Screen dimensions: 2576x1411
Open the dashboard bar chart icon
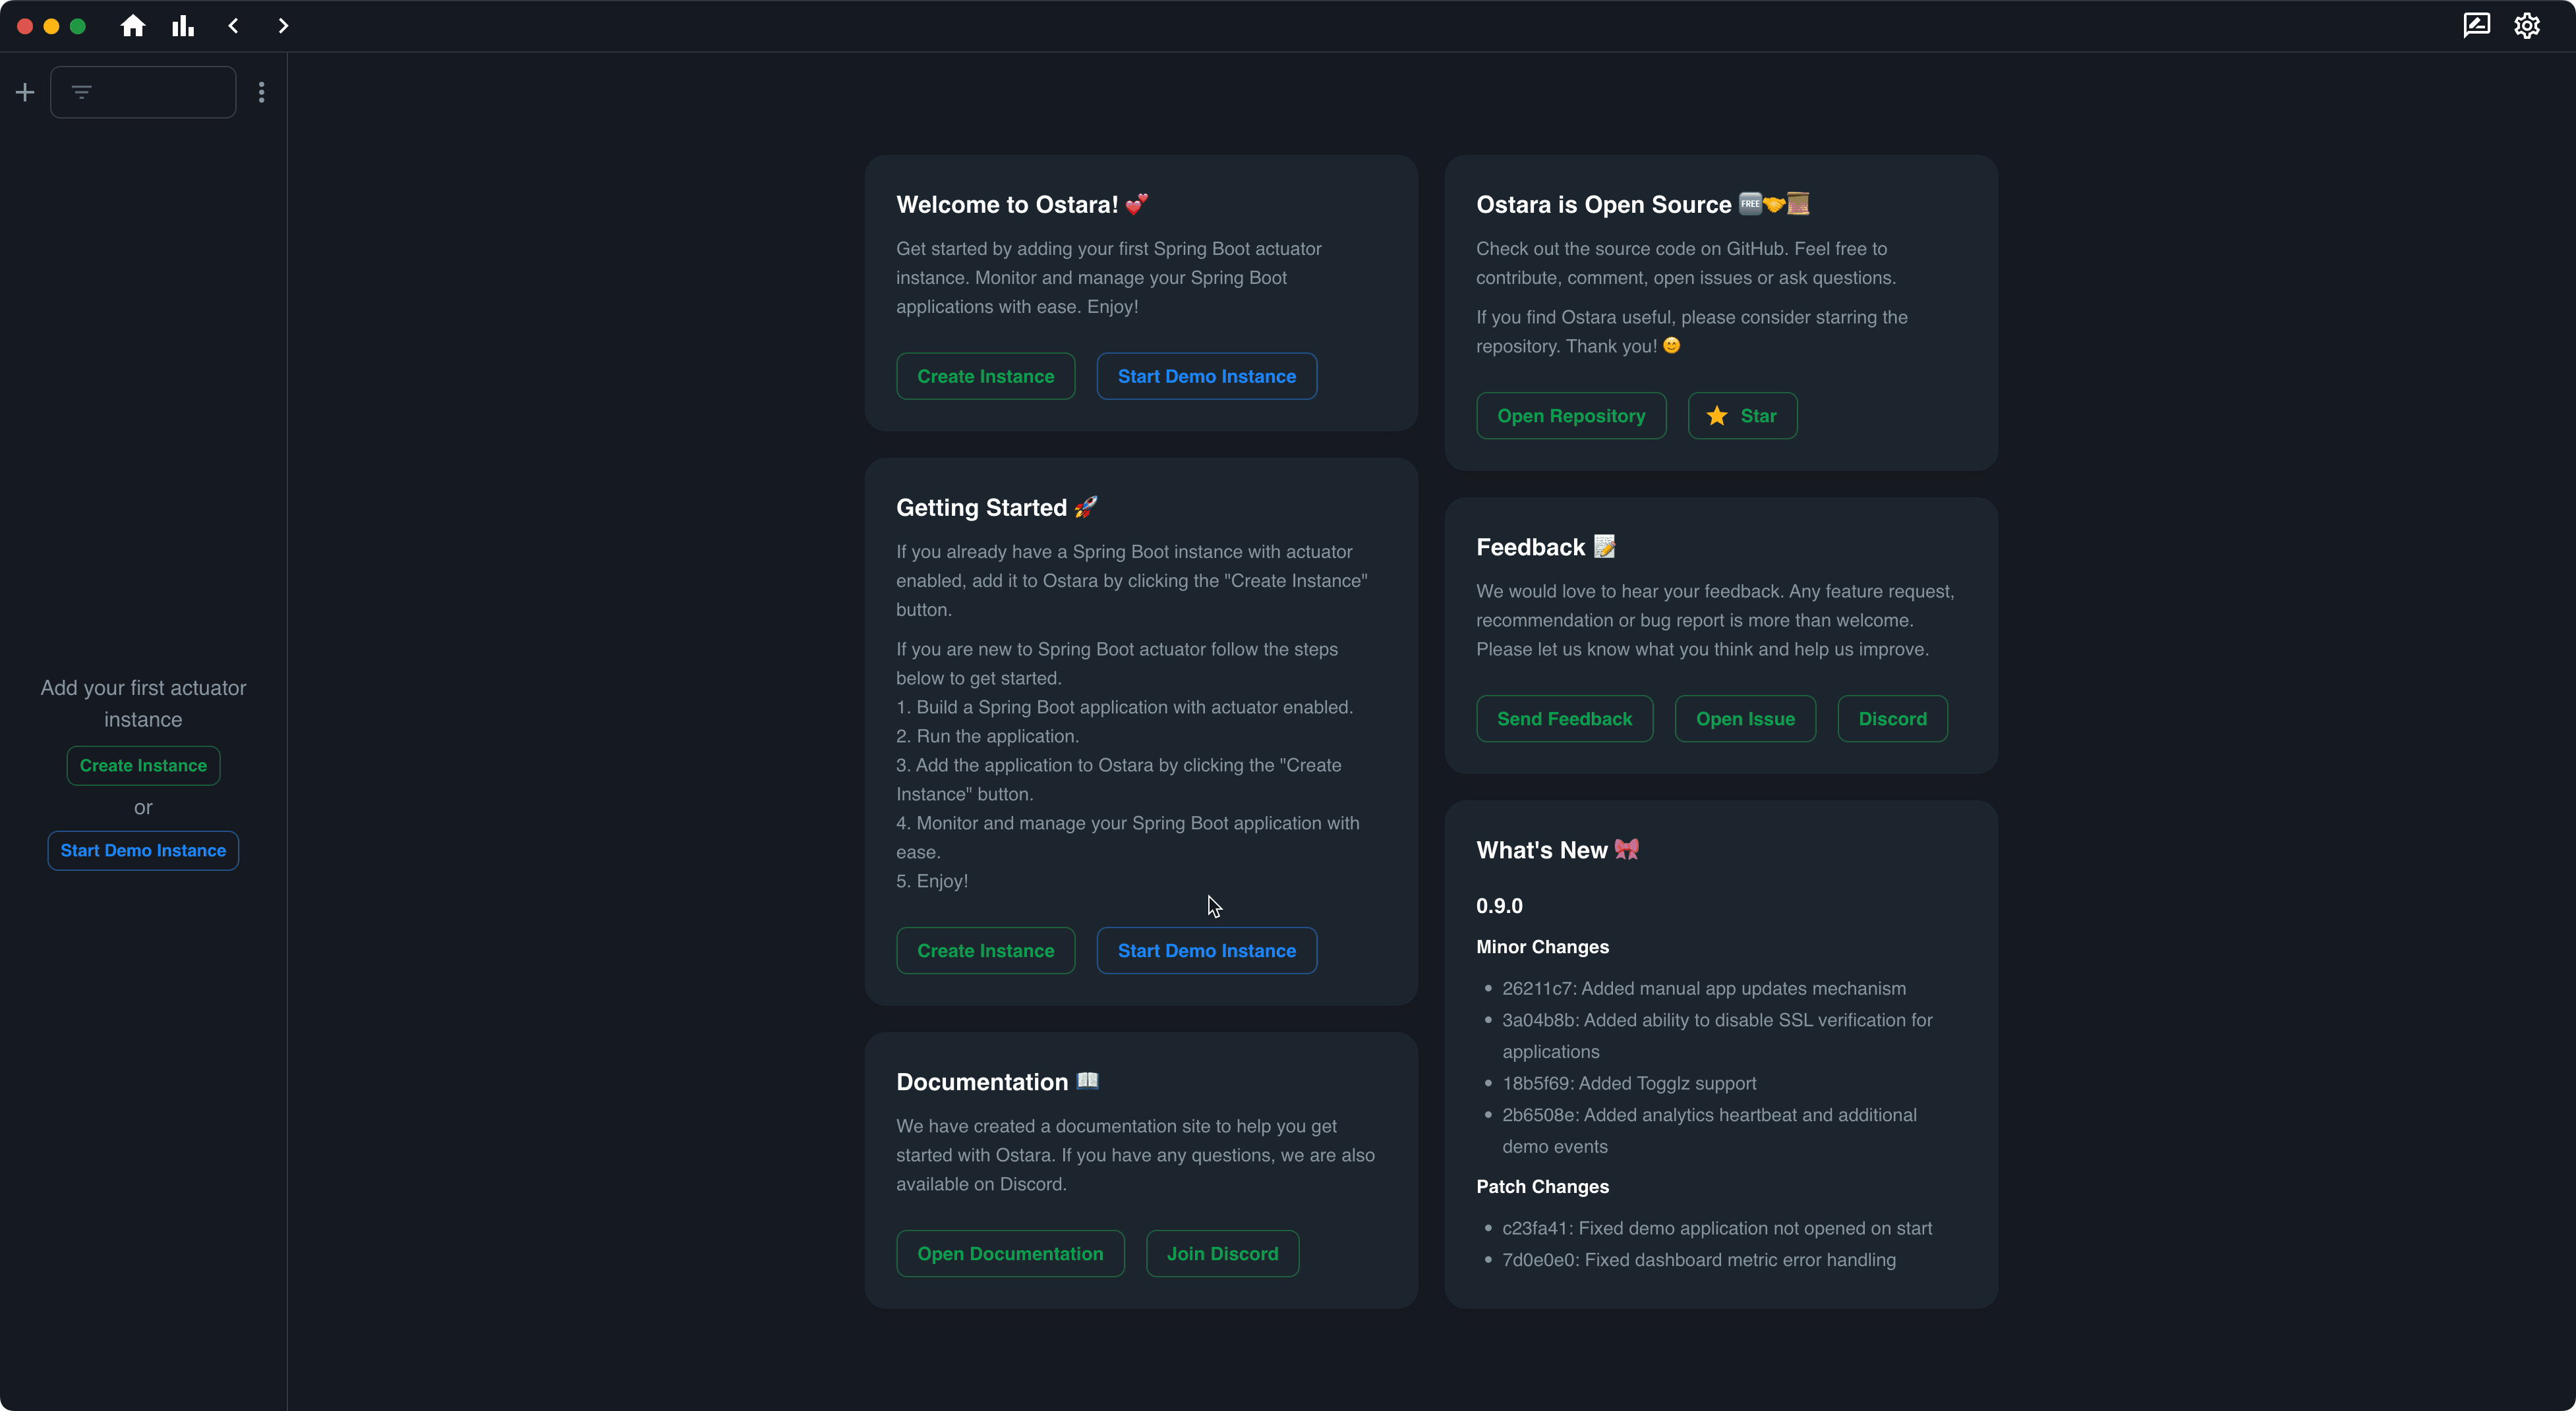pyautogui.click(x=183, y=26)
